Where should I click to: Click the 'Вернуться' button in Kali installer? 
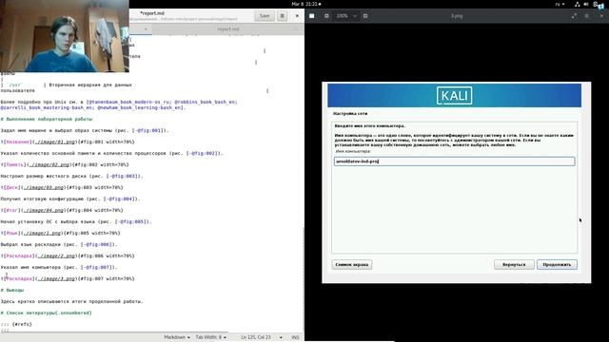tap(514, 264)
